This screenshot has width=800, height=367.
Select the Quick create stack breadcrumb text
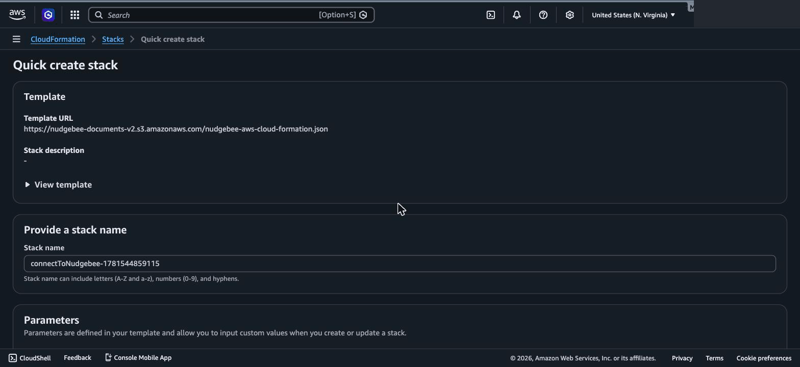172,39
